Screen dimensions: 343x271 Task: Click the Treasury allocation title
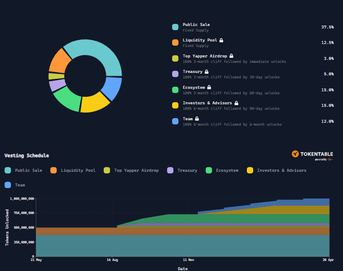tap(193, 72)
